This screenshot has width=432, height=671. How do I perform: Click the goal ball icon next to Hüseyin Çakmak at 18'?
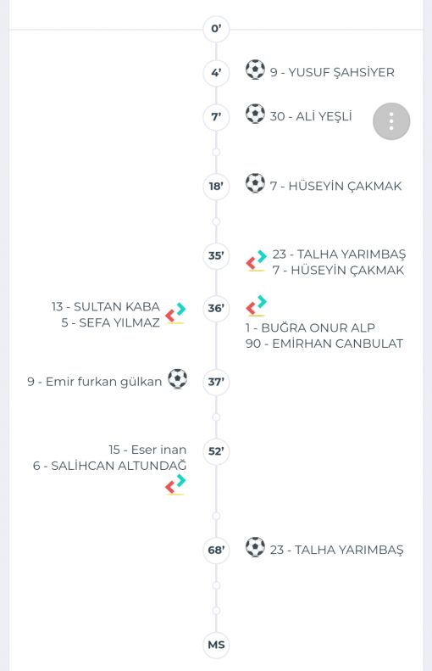[255, 183]
